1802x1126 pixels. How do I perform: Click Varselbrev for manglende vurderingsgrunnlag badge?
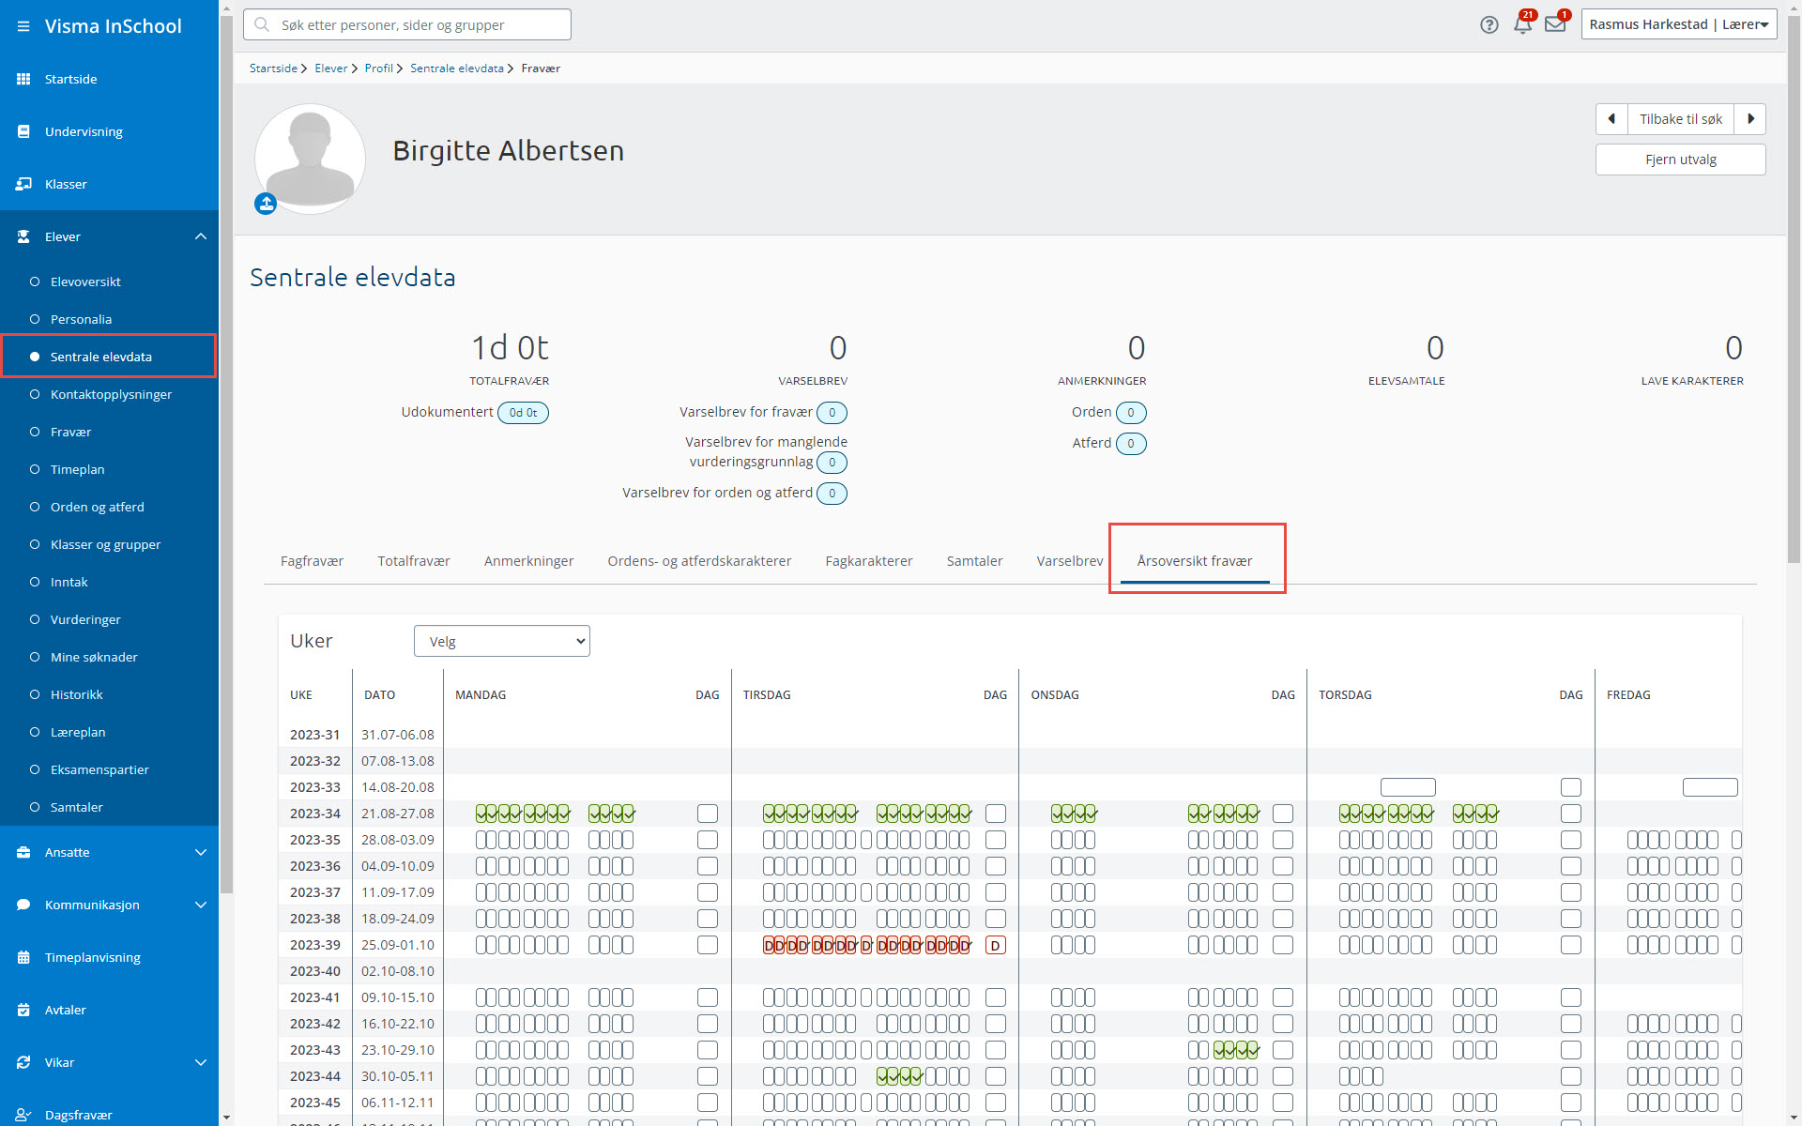point(832,463)
